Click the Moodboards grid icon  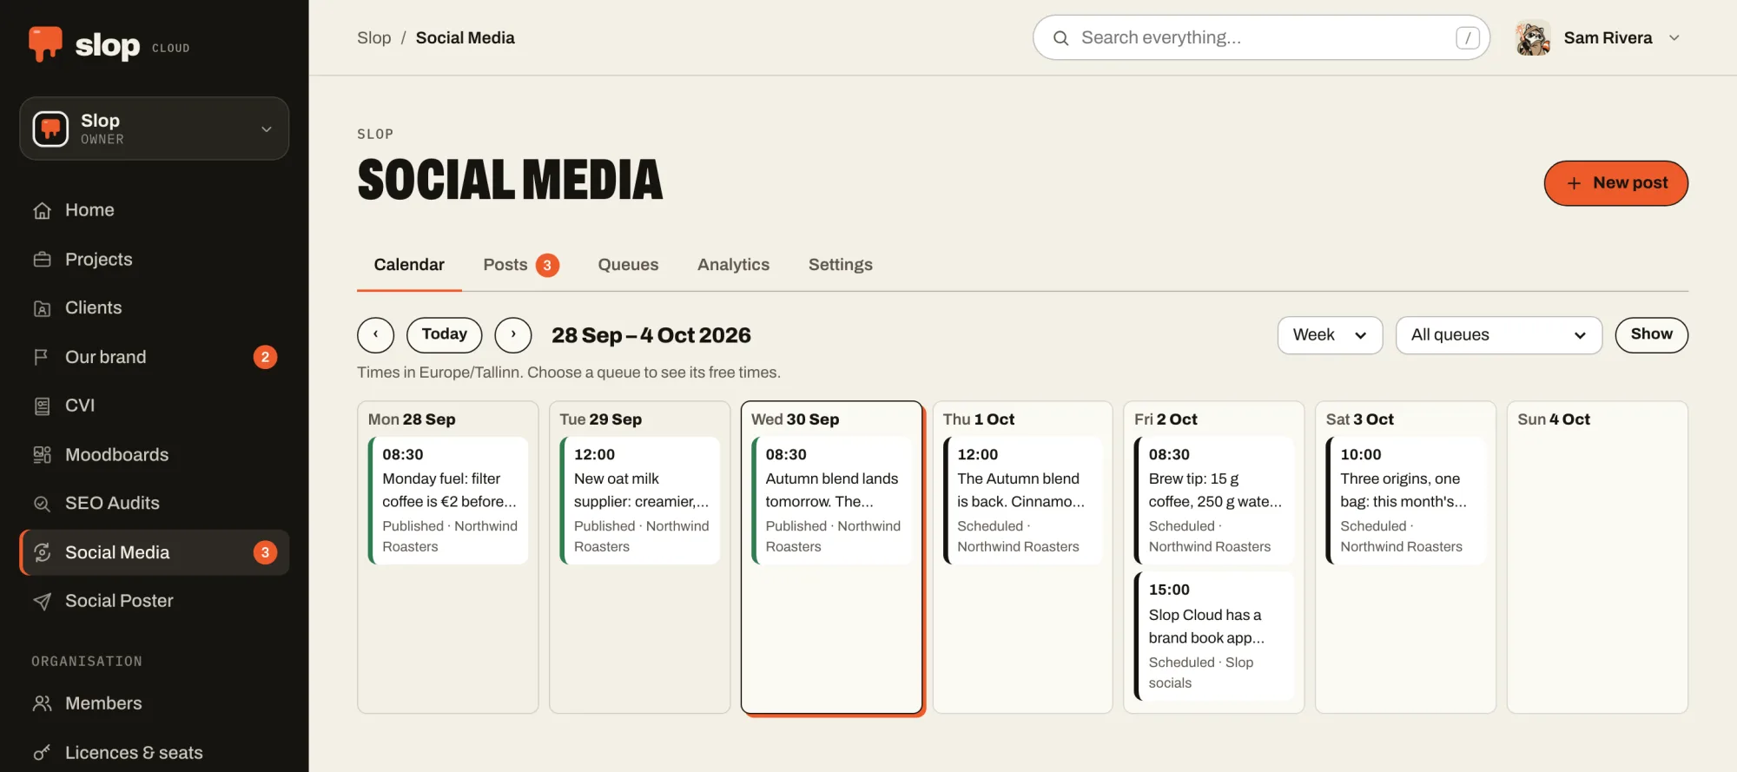tap(42, 455)
